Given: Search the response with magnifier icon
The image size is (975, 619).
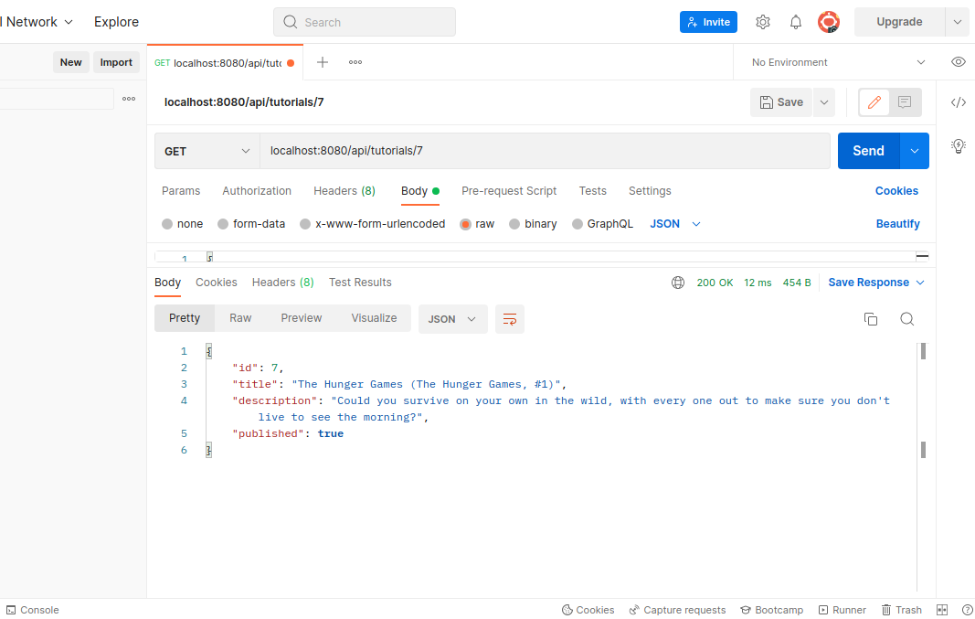Looking at the screenshot, I should point(907,319).
